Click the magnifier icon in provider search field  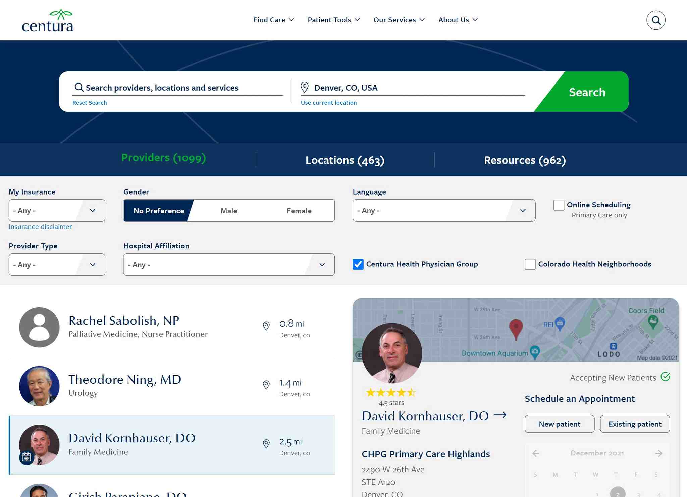coord(79,87)
